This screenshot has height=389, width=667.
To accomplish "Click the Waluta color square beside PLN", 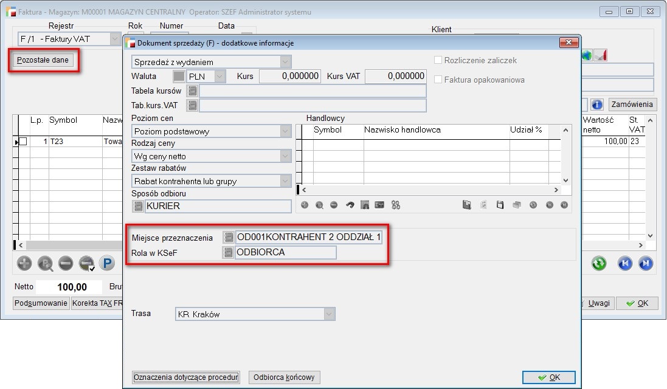I will pos(179,77).
